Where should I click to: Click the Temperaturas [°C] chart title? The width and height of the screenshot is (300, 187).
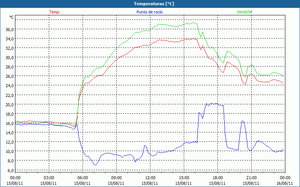tap(154, 4)
